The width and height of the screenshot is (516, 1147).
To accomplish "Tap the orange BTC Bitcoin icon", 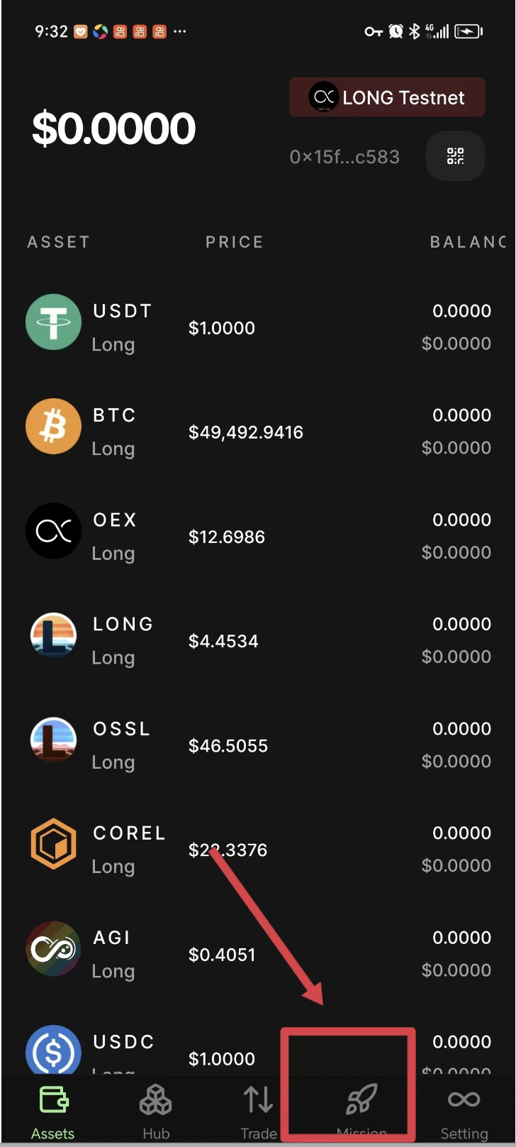I will [x=53, y=426].
